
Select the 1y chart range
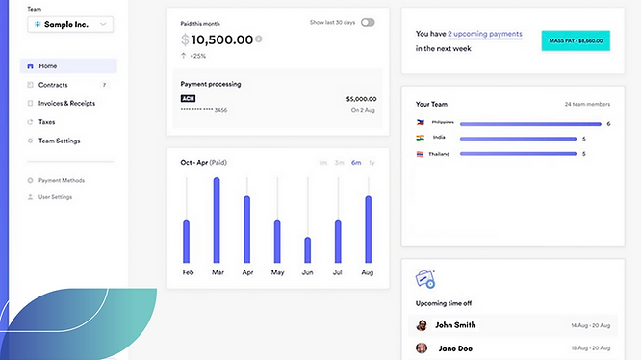(372, 163)
